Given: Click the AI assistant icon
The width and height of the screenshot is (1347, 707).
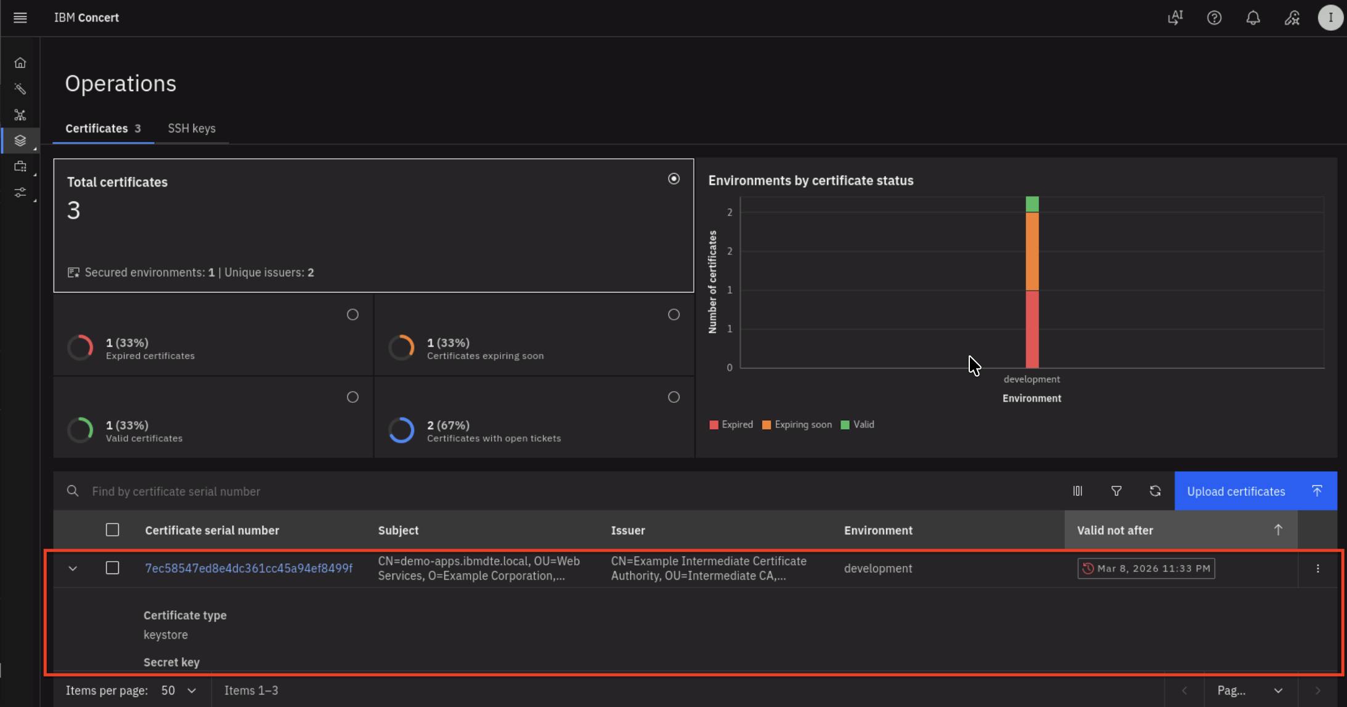Looking at the screenshot, I should 1175,18.
